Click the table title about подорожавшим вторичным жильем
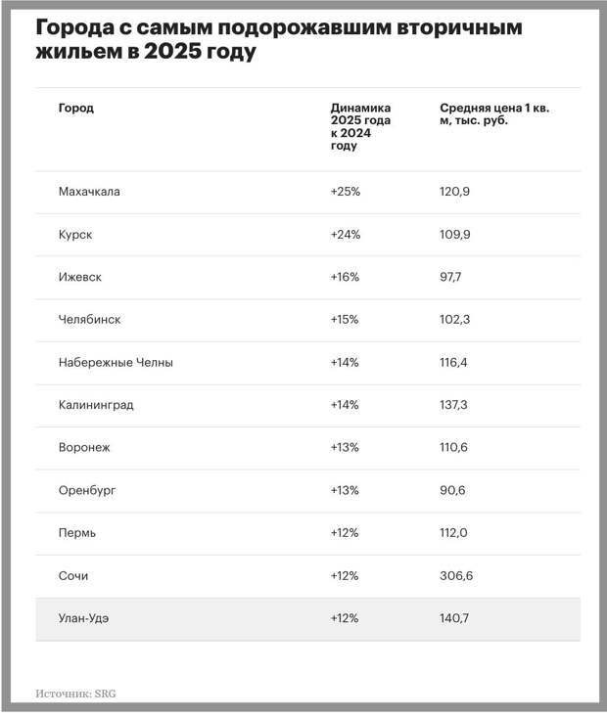The height and width of the screenshot is (717, 607). 279,39
